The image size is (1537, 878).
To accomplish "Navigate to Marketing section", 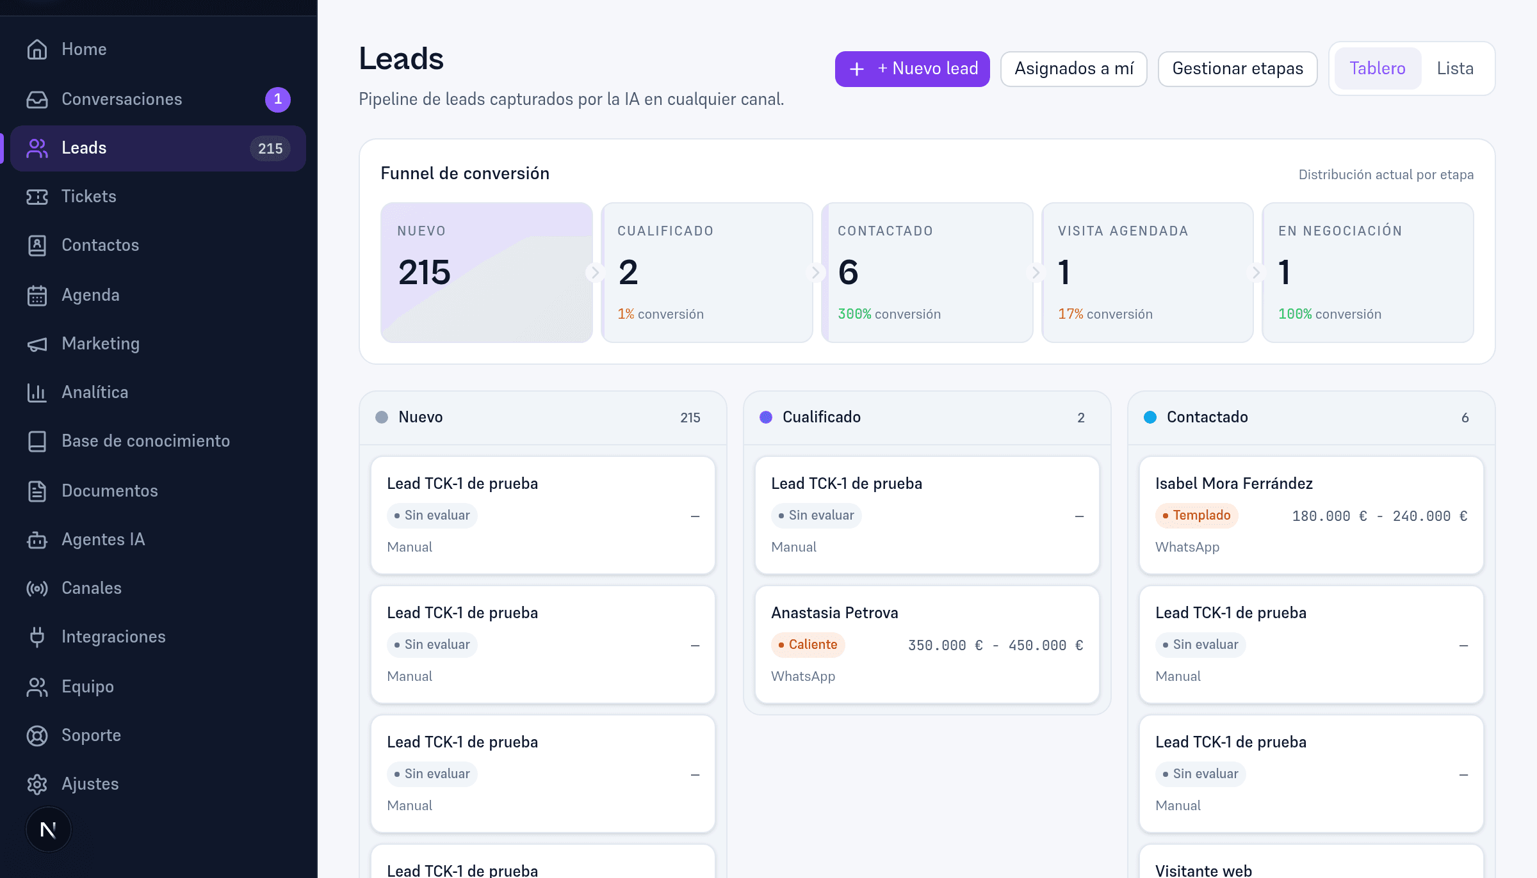I will [x=158, y=344].
